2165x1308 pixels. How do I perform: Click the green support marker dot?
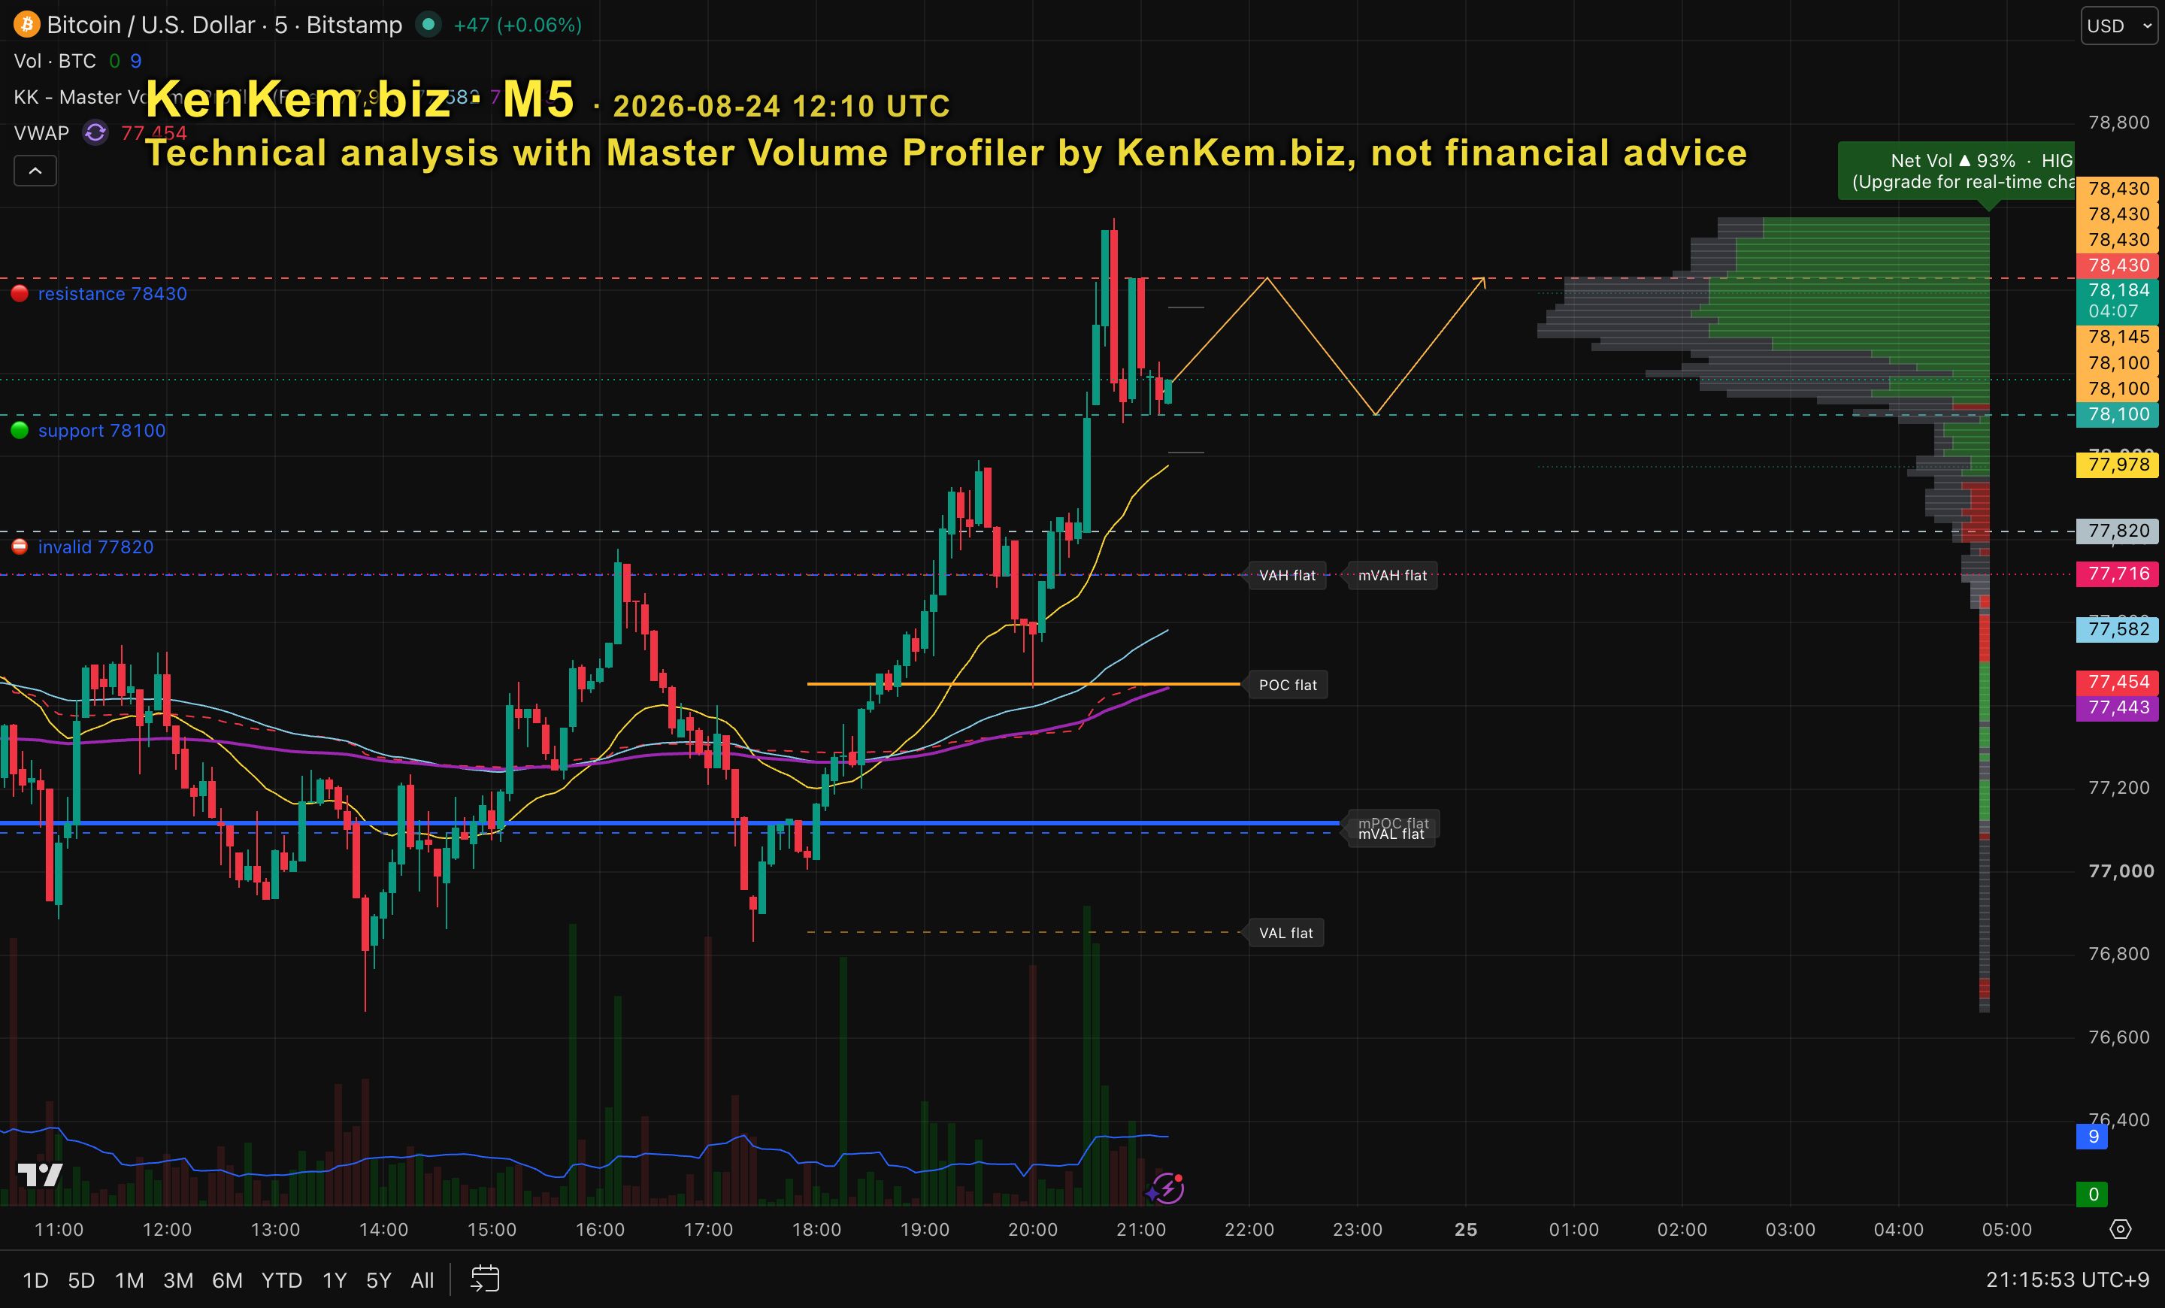pos(20,431)
